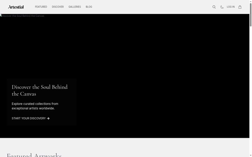Image resolution: width=252 pixels, height=157 pixels.
Task: Click the arrow next to Start Your Discovery
Action: click(48, 118)
